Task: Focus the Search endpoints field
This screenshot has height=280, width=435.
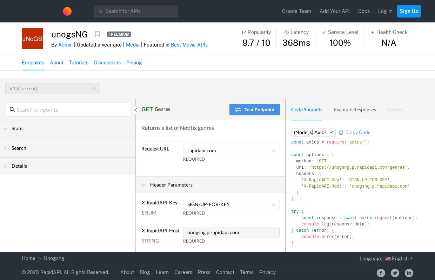Action: coord(68,110)
